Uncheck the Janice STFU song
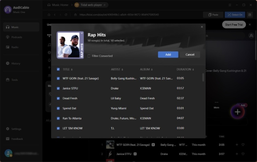 [58, 88]
